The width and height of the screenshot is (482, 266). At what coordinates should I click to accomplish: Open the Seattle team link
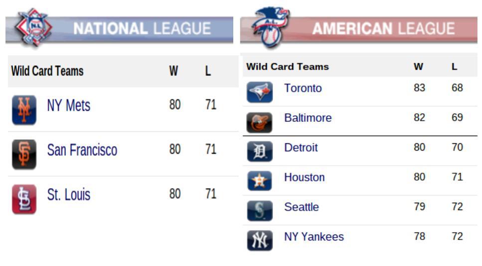click(x=302, y=207)
